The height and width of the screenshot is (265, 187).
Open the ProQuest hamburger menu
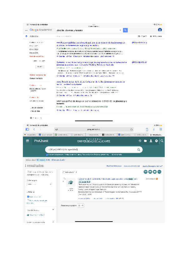[28, 141]
